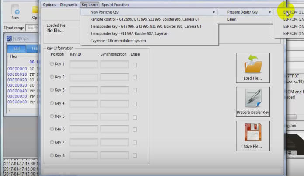The width and height of the screenshot is (304, 176).
Task: Choose the EEPROM (1N option
Action: 293,34
